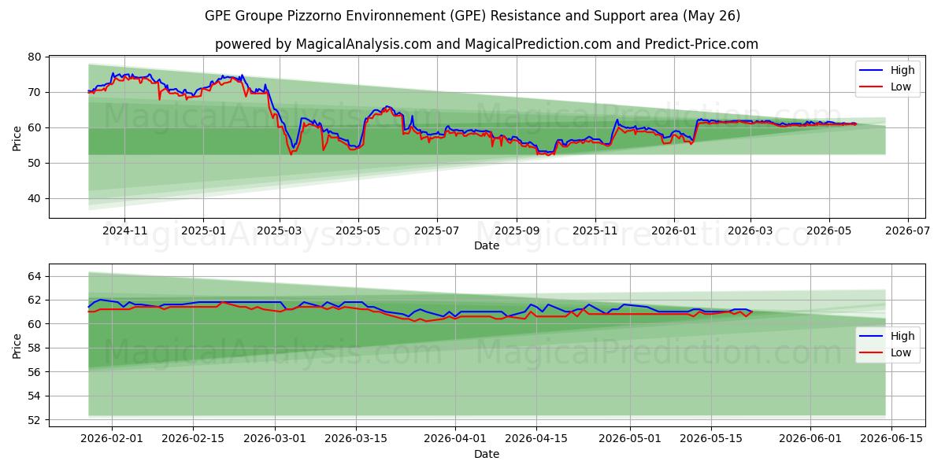Click the '2026-05' x-axis tick label
This screenshot has height=472, width=945.
pyautogui.click(x=829, y=231)
